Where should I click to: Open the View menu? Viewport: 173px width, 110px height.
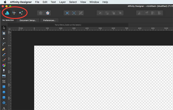coord(83,2)
